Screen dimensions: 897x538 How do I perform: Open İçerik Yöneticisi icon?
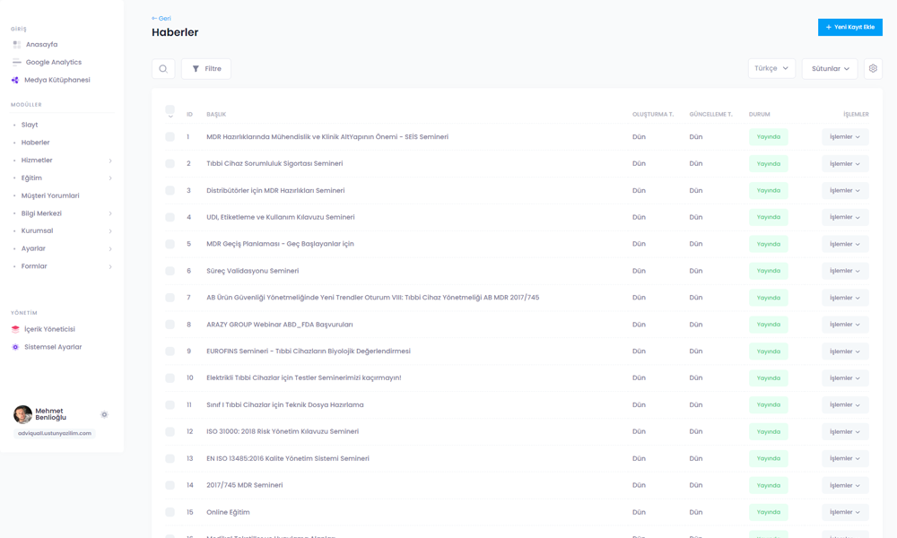point(15,330)
